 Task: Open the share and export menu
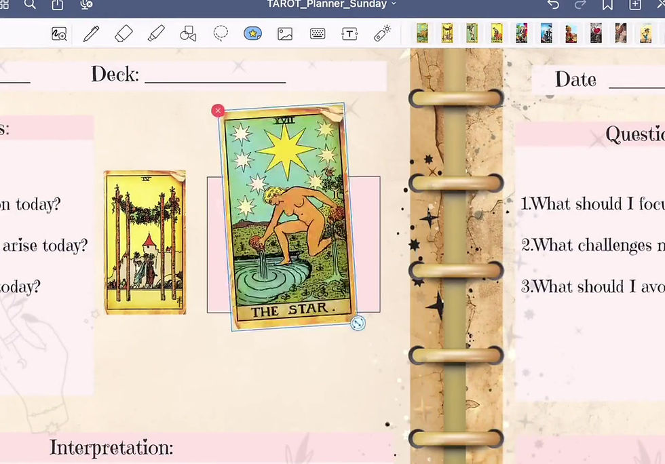[57, 5]
